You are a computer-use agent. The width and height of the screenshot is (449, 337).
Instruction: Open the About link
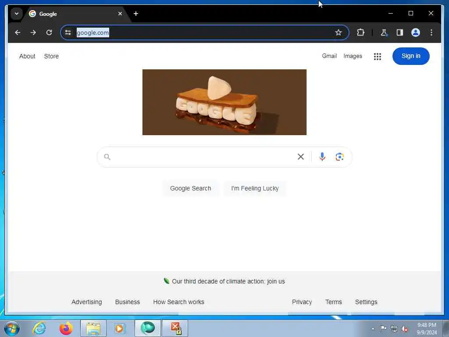(27, 56)
